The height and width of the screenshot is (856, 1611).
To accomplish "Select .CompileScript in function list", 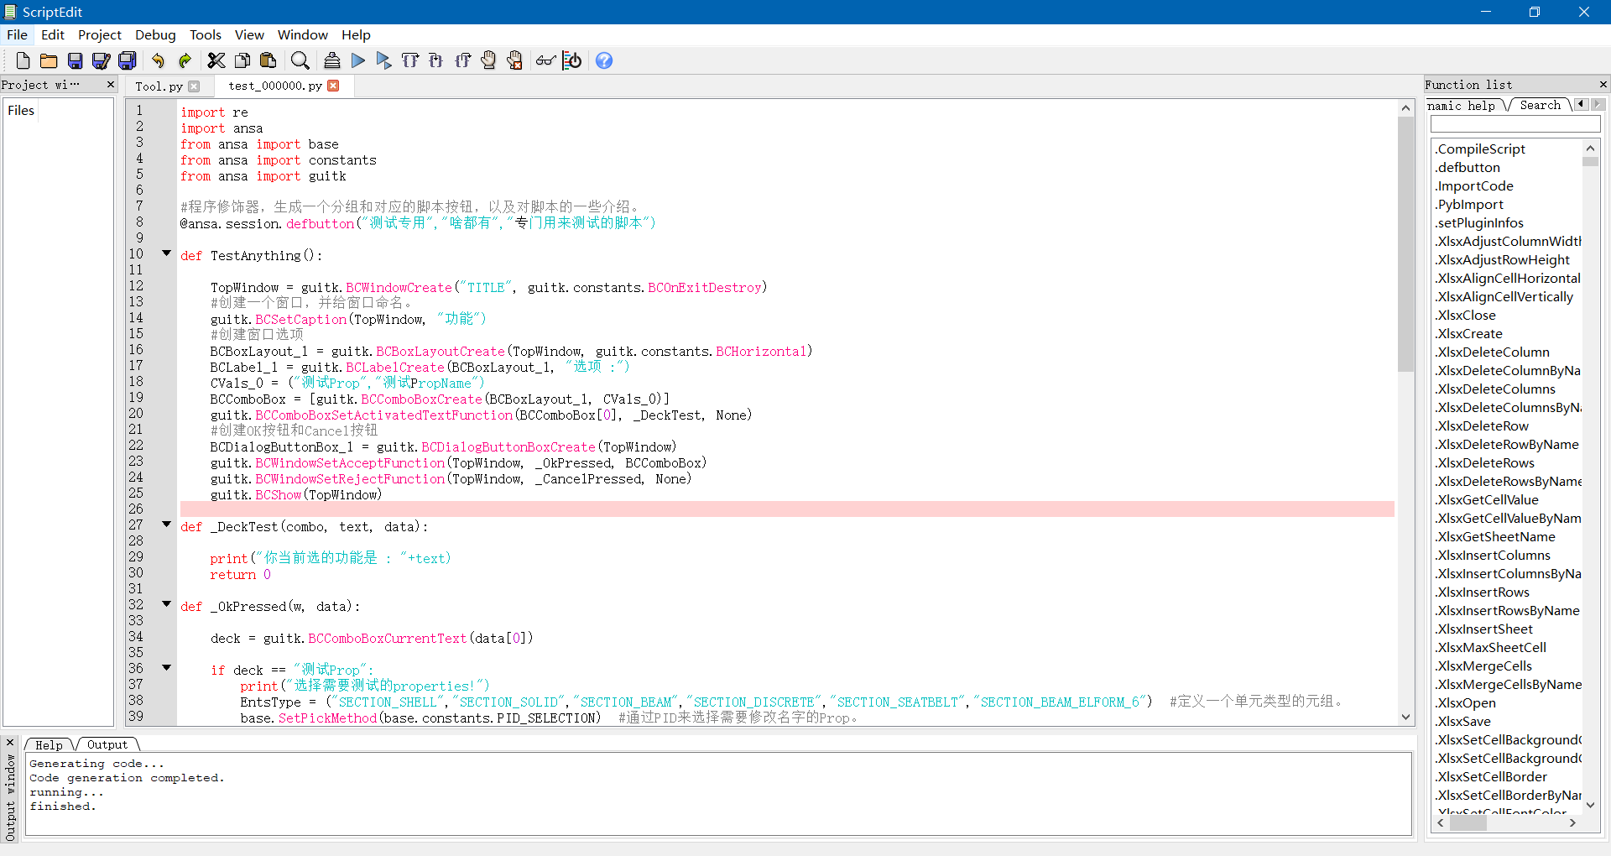I will click(x=1480, y=149).
